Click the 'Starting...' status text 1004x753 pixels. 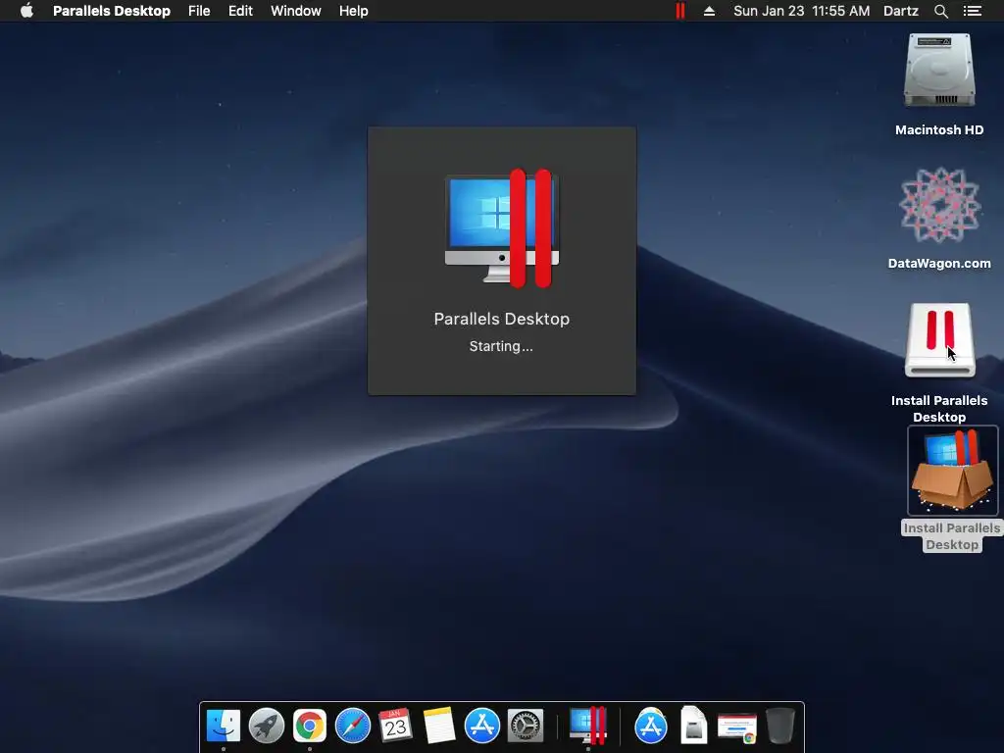pos(501,346)
